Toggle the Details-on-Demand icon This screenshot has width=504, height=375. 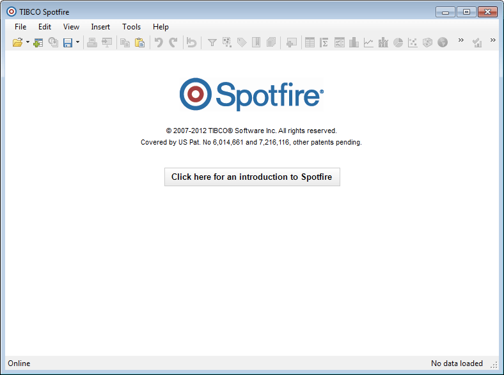pos(227,42)
